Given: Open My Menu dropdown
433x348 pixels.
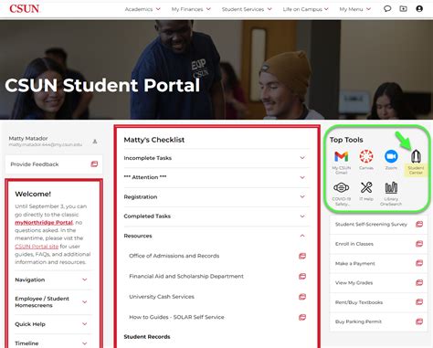Looking at the screenshot, I should 355,9.
